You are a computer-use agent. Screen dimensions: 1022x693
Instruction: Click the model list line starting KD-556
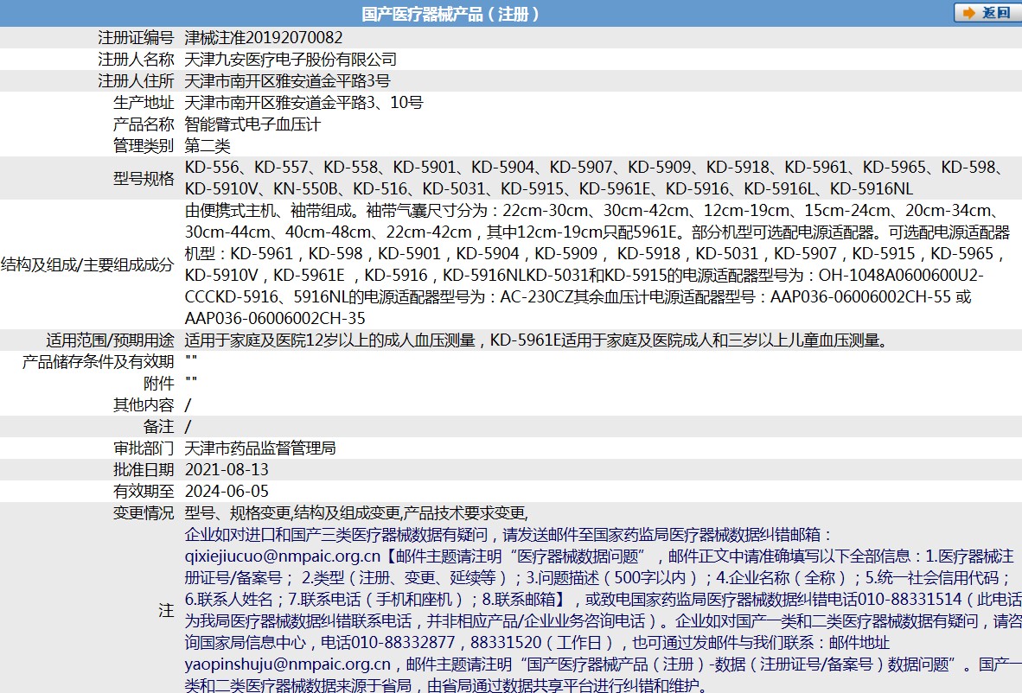(595, 168)
